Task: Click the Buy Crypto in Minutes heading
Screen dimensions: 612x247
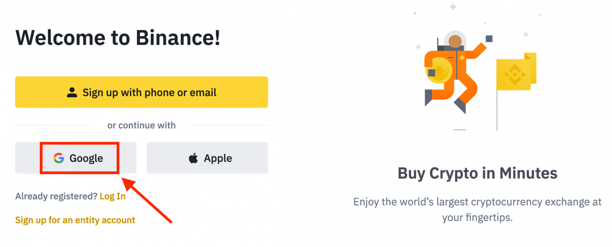Action: tap(477, 173)
